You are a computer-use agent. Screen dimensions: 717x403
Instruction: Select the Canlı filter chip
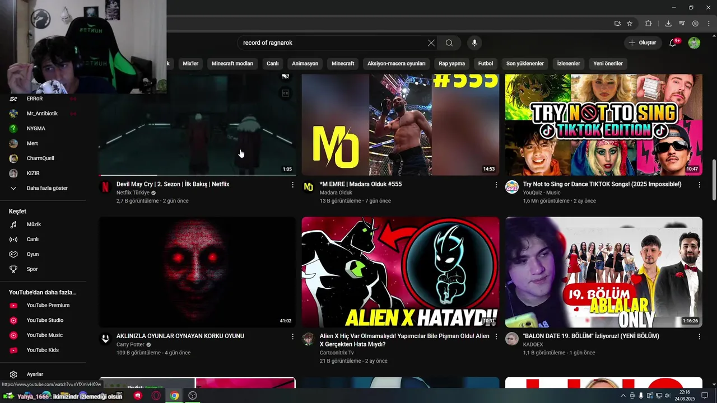tap(272, 63)
